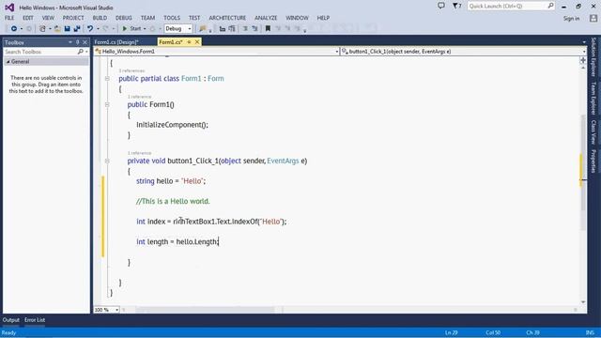Open the DEBUG menu

click(124, 18)
